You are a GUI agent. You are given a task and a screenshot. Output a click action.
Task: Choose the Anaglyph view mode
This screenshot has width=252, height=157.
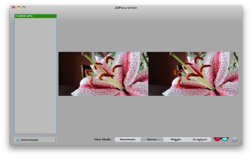(200, 139)
